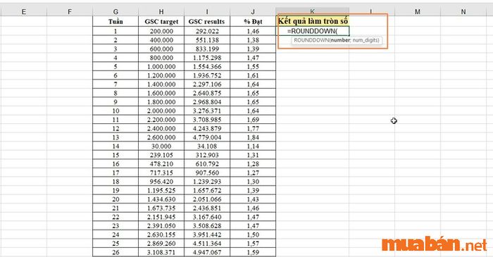Click GSC target cell 1.195.525
This screenshot has height=257, width=493.
click(x=161, y=190)
